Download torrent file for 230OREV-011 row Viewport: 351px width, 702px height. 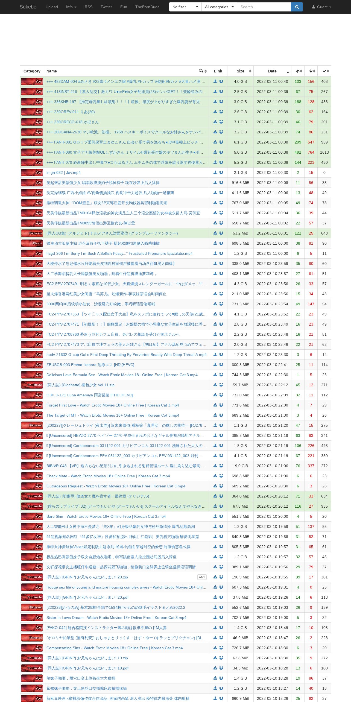tap(215, 112)
